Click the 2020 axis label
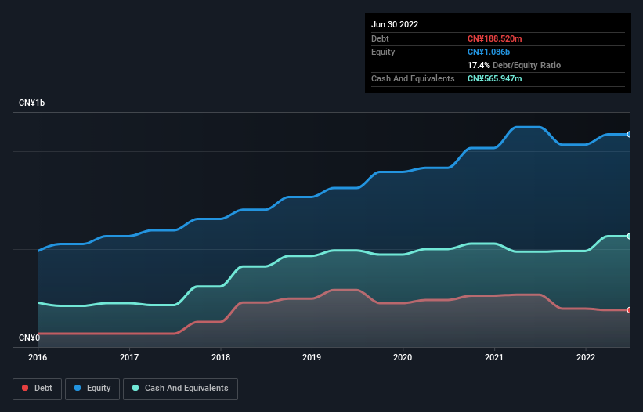Viewport: 643px width, 412px height. point(403,357)
